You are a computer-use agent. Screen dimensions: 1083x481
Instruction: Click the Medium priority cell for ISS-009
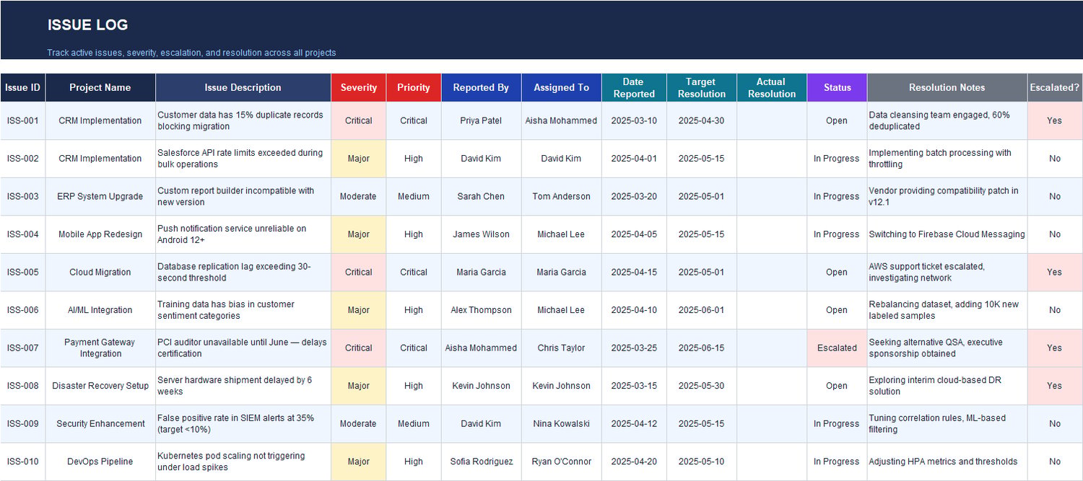coord(414,423)
